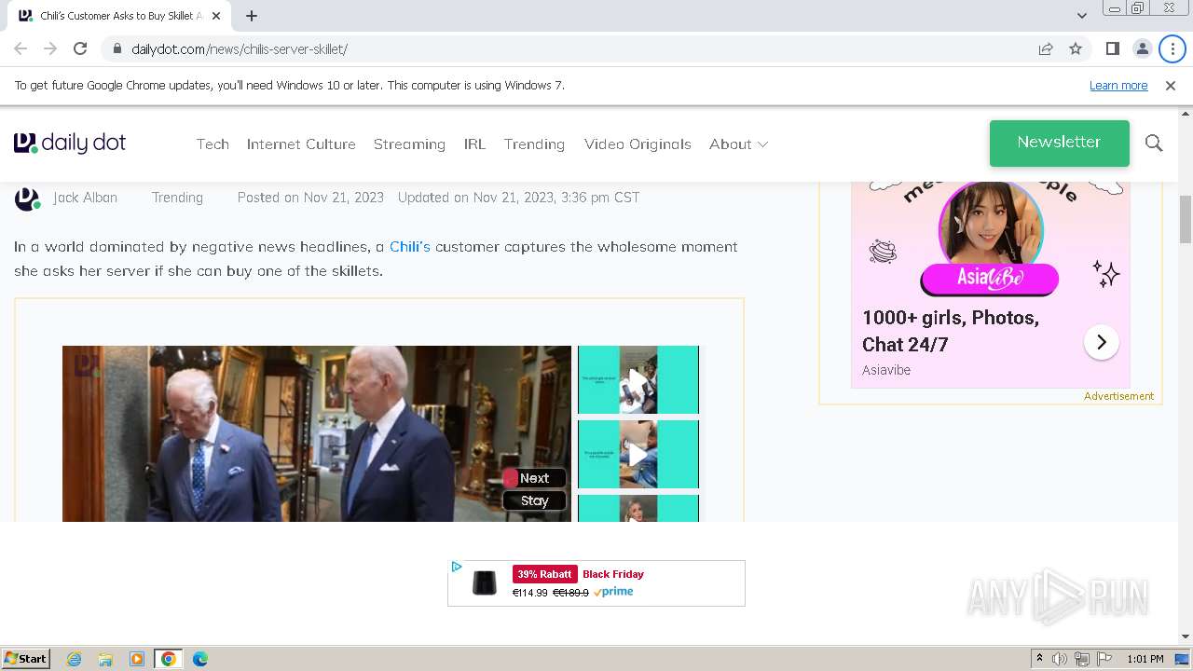The image size is (1193, 671).
Task: Launch Internet Explorer from taskbar
Action: pyautogui.click(x=74, y=659)
